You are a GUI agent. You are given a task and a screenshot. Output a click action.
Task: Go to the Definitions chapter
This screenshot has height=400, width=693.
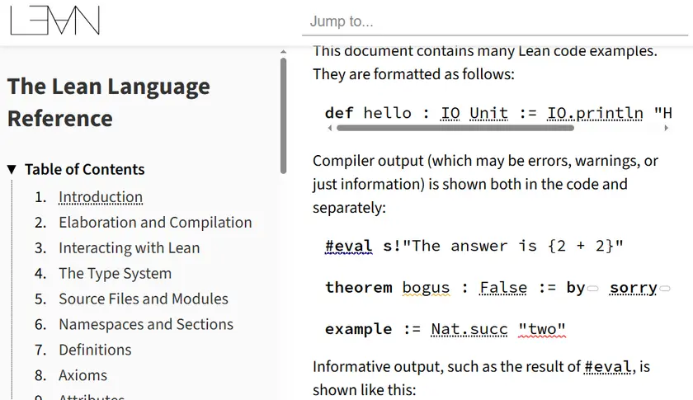pyautogui.click(x=95, y=351)
